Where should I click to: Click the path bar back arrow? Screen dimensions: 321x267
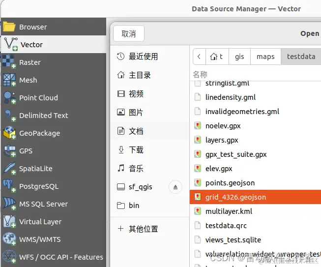click(x=199, y=57)
